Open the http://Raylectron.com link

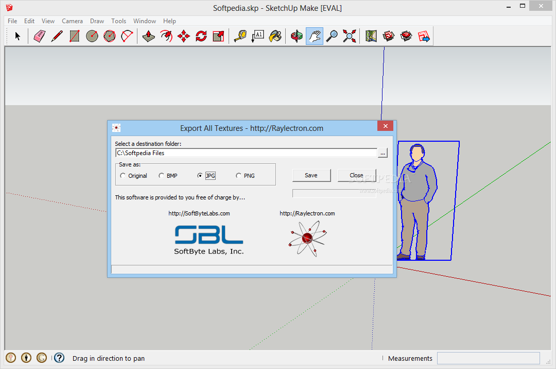307,213
